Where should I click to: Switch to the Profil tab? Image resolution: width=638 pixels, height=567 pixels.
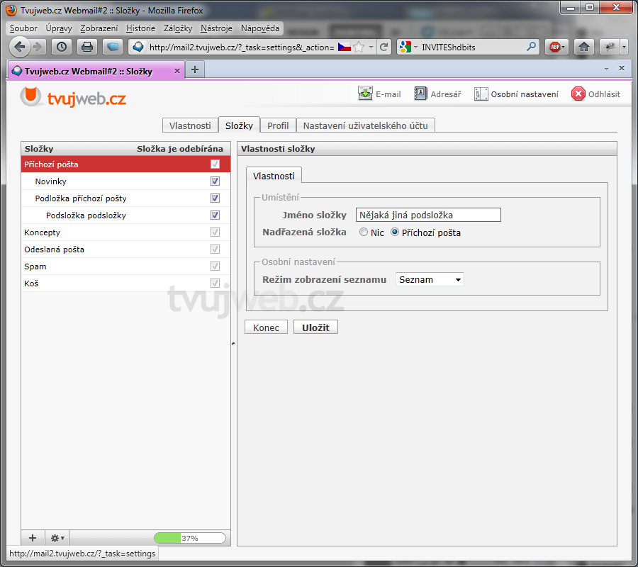tap(278, 125)
